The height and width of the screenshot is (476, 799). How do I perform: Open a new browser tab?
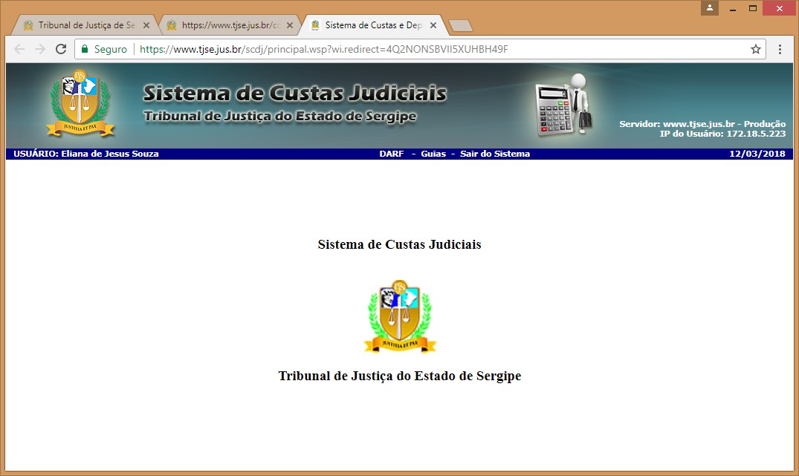tap(461, 26)
